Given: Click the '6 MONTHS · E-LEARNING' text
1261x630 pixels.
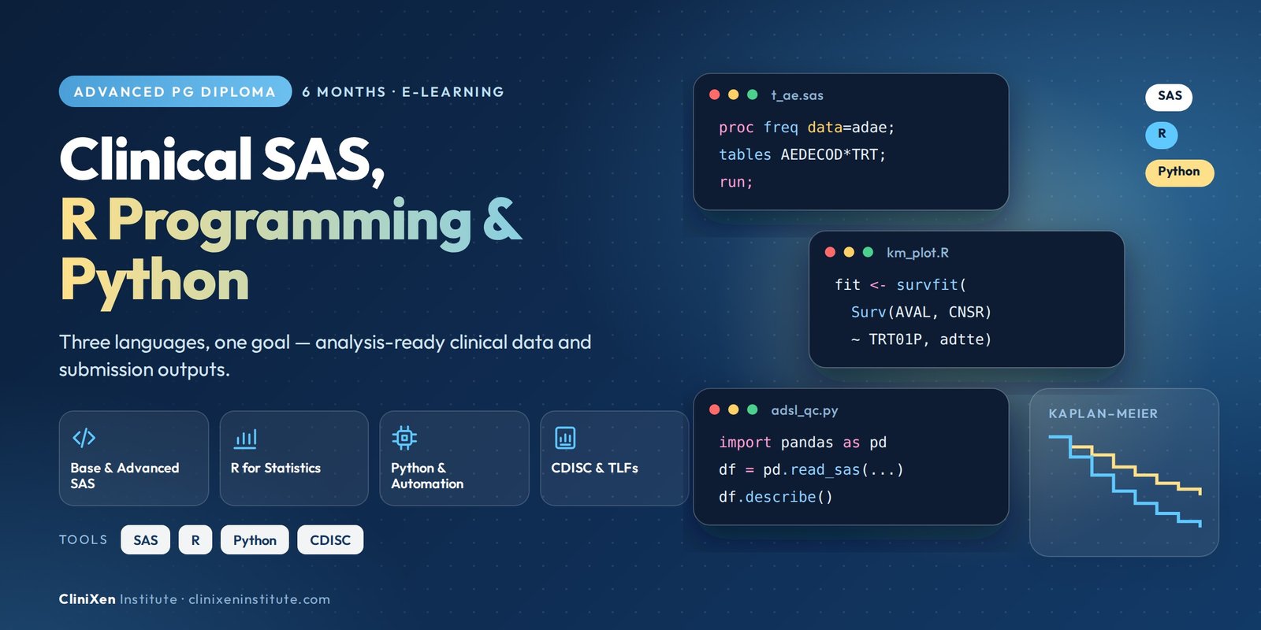Looking at the screenshot, I should click(x=403, y=92).
